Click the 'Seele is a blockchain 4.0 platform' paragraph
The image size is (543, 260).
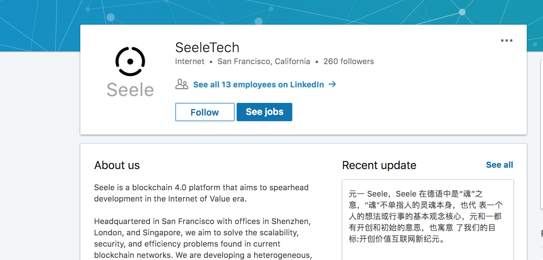tap(201, 193)
